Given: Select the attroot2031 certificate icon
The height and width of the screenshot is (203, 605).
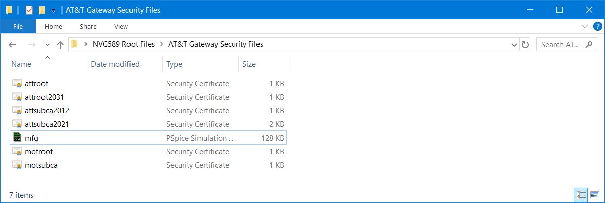Looking at the screenshot, I should click(x=17, y=97).
